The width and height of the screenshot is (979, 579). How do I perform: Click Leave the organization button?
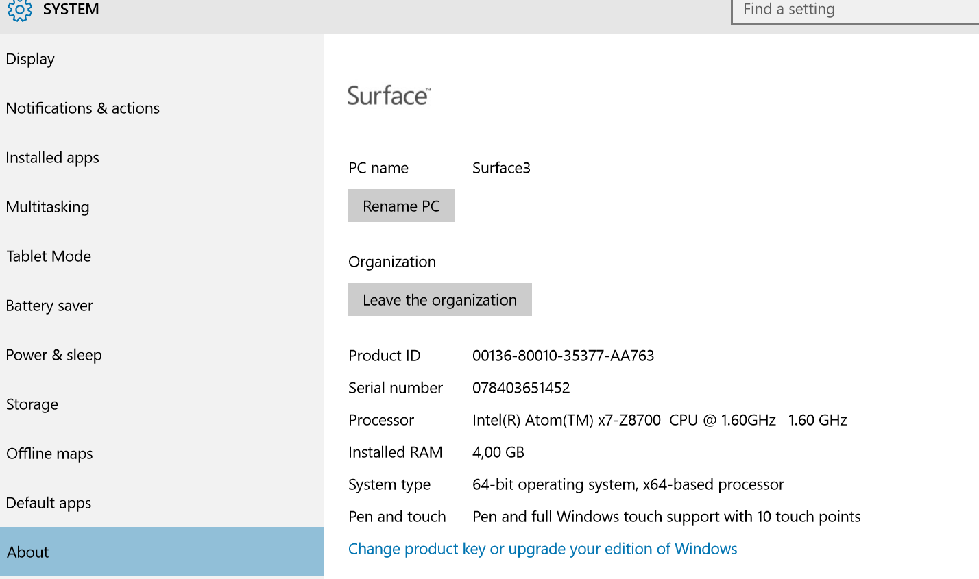(439, 300)
